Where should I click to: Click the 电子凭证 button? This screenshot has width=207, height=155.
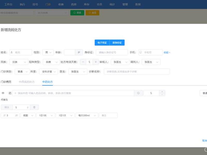(102, 43)
